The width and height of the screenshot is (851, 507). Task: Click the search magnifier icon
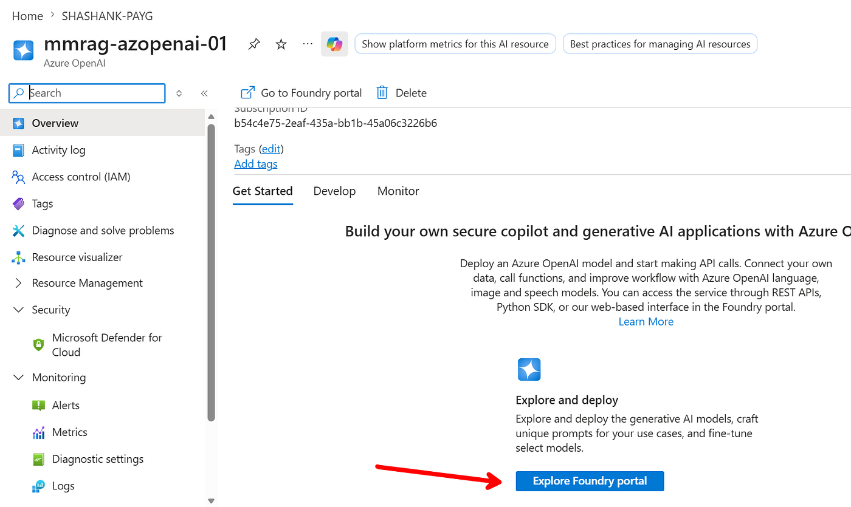tap(19, 93)
